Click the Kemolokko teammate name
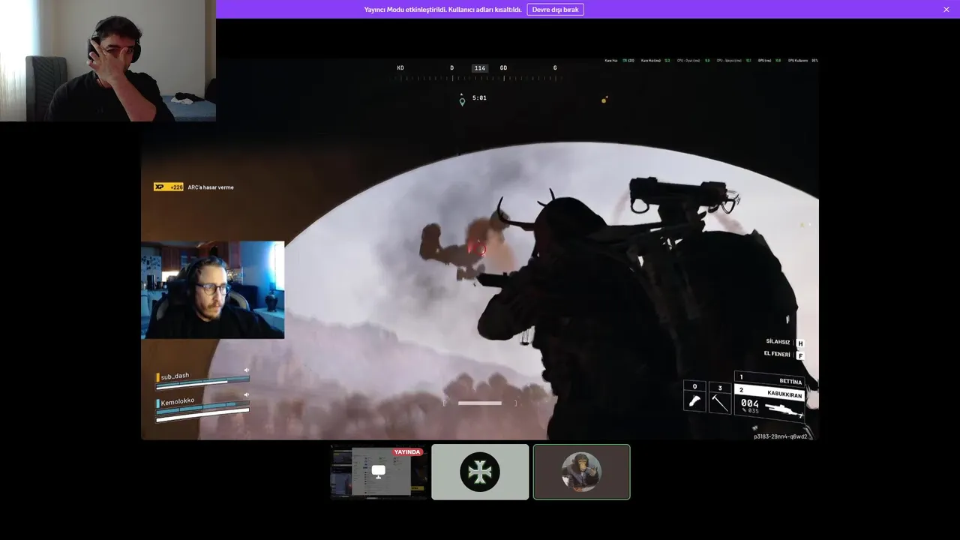The width and height of the screenshot is (960, 540). [x=178, y=402]
